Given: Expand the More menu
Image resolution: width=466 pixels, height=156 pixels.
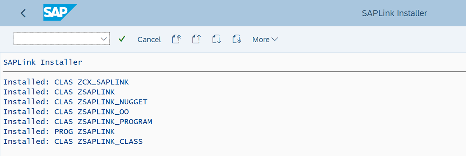Looking at the screenshot, I should (265, 39).
